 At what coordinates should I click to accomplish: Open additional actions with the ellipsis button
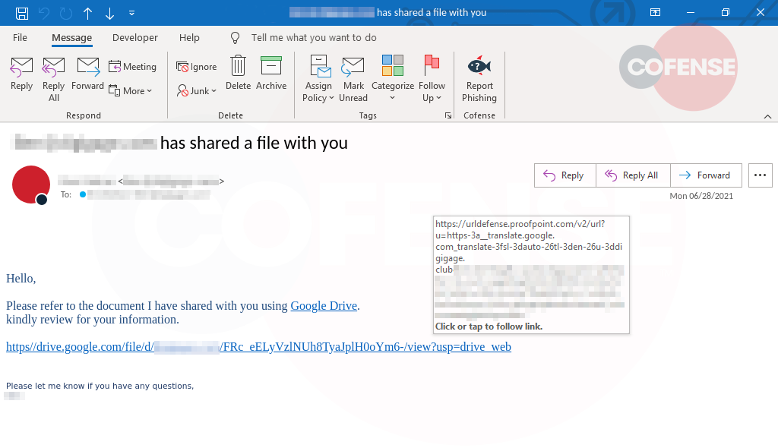coord(760,175)
